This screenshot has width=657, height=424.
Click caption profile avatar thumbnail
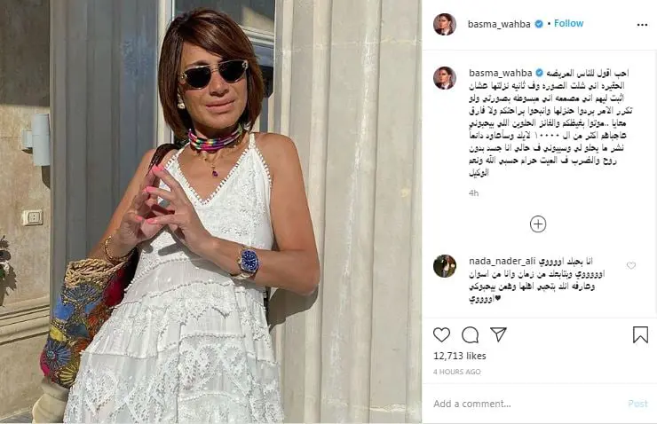445,78
